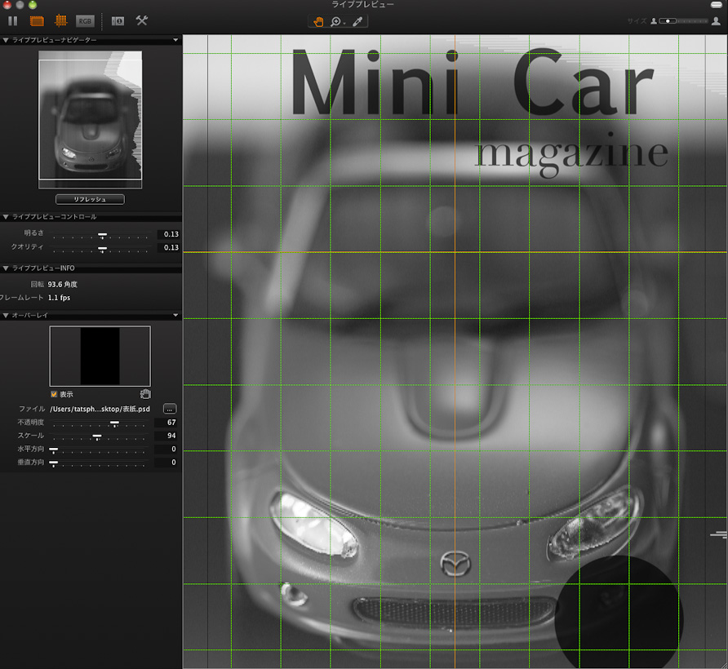Click the hand icon below overlay preview

tap(145, 394)
